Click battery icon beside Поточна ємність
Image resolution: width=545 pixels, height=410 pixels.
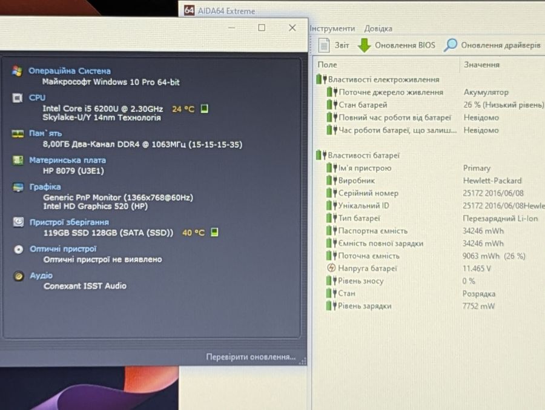pyautogui.click(x=332, y=256)
